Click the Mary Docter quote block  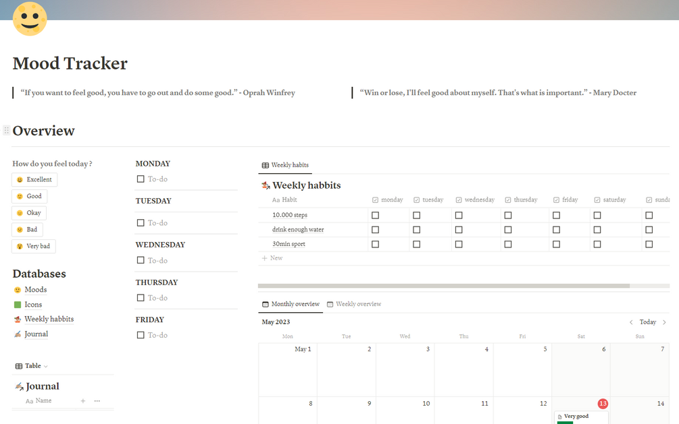(498, 93)
